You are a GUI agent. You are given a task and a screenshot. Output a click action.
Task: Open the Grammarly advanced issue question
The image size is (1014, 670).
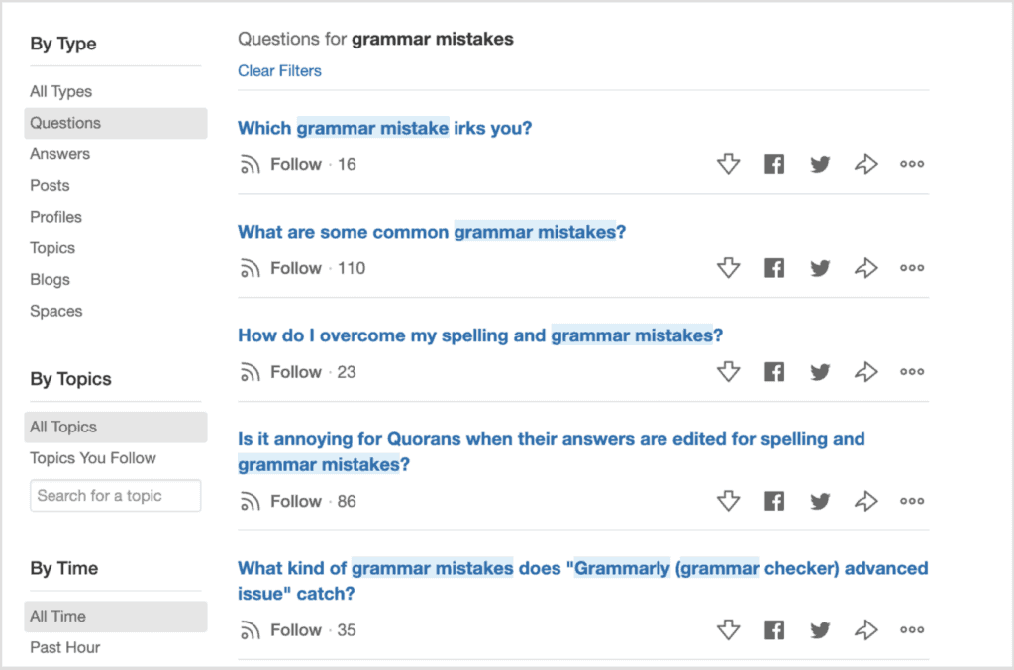[x=582, y=580]
